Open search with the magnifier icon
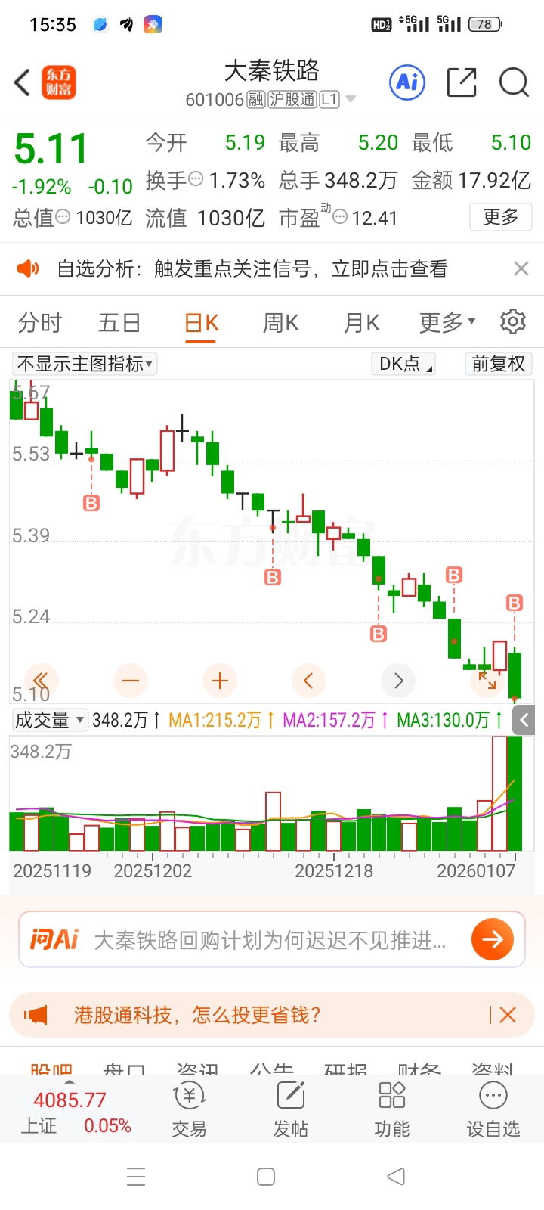Viewport: 544px width, 1210px height. (514, 82)
